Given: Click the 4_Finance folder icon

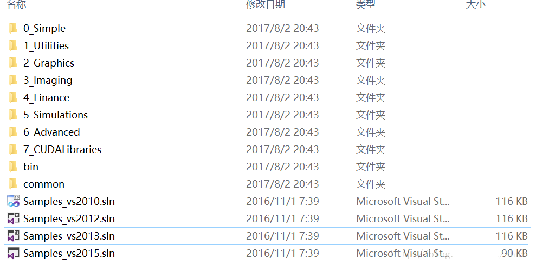Looking at the screenshot, I should tap(14, 98).
